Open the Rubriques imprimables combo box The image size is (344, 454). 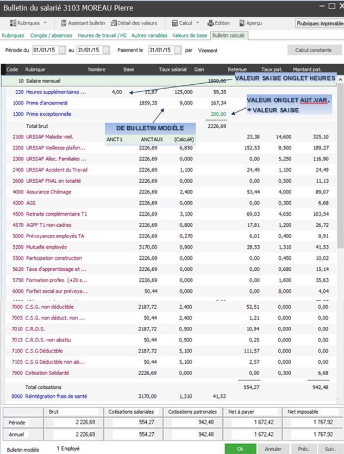[320, 23]
